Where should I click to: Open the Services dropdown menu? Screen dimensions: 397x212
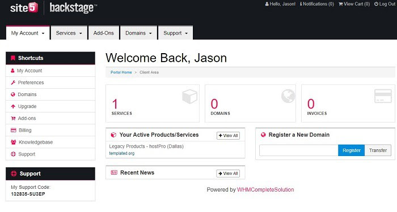[69, 33]
